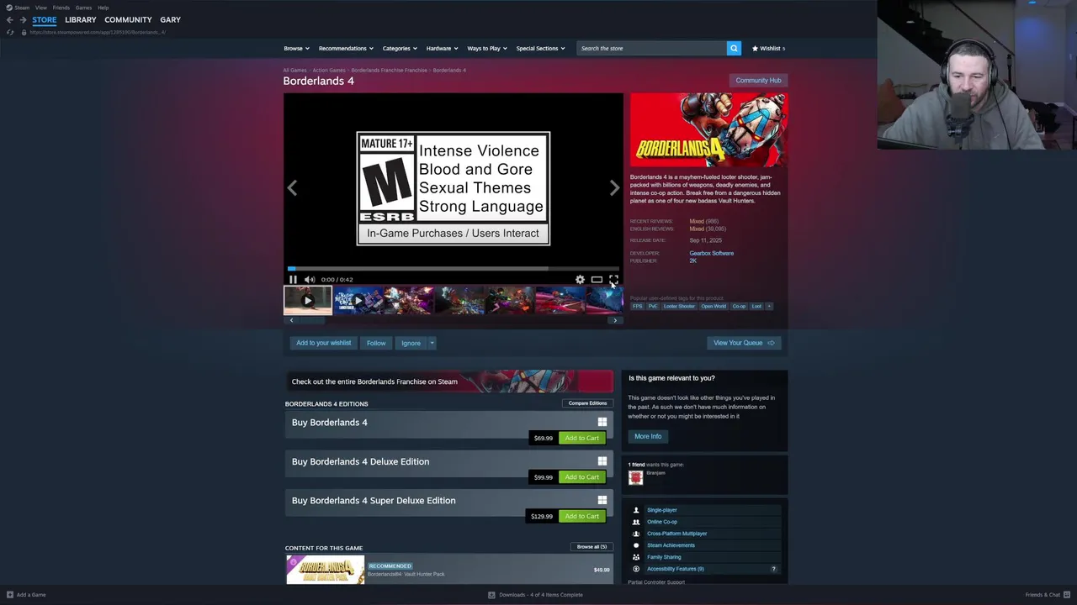Open the Wishlist link in store nav

768,48
